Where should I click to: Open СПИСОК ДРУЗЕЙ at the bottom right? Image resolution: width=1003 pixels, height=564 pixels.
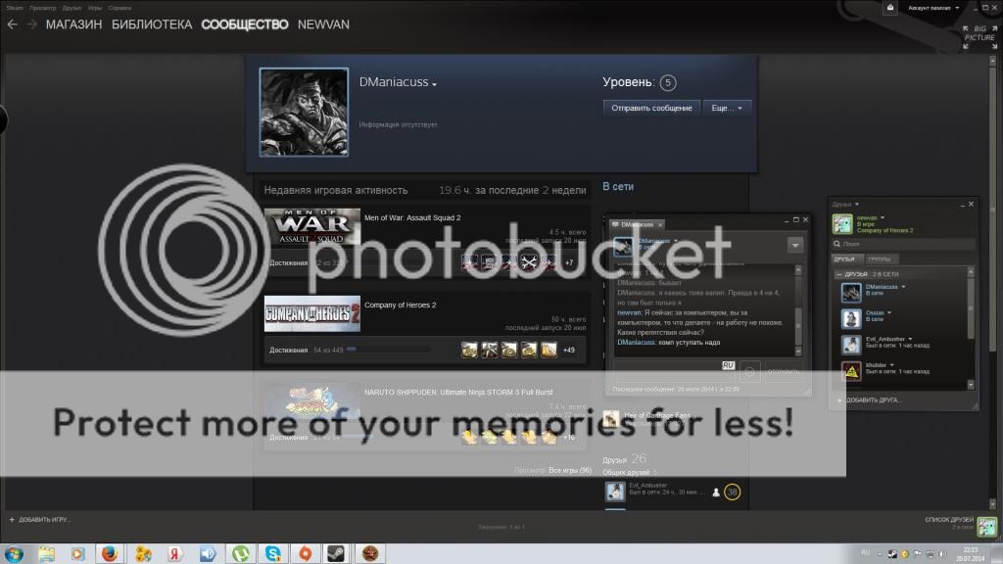(949, 519)
